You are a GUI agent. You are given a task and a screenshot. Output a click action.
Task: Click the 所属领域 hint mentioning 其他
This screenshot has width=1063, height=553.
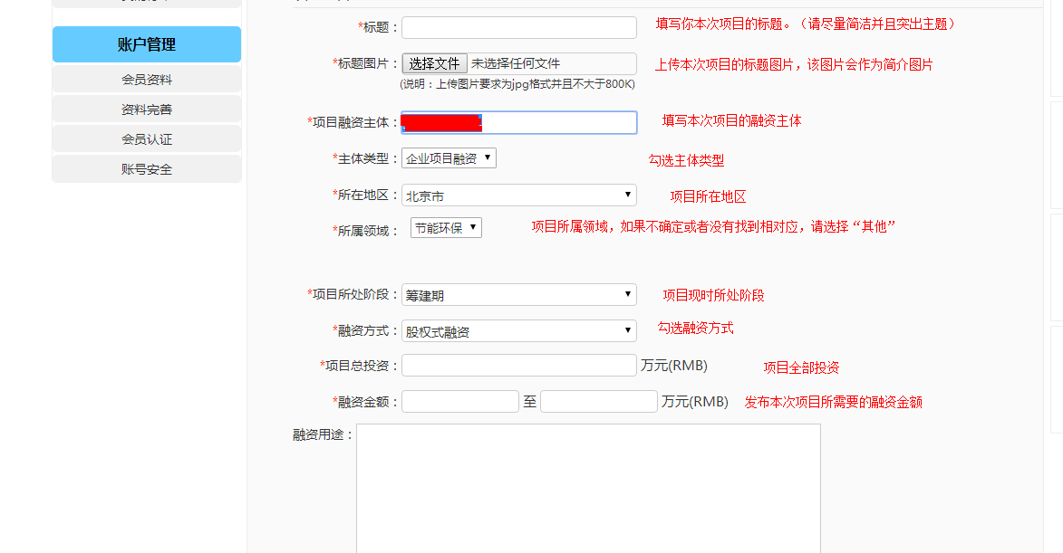coord(713,226)
